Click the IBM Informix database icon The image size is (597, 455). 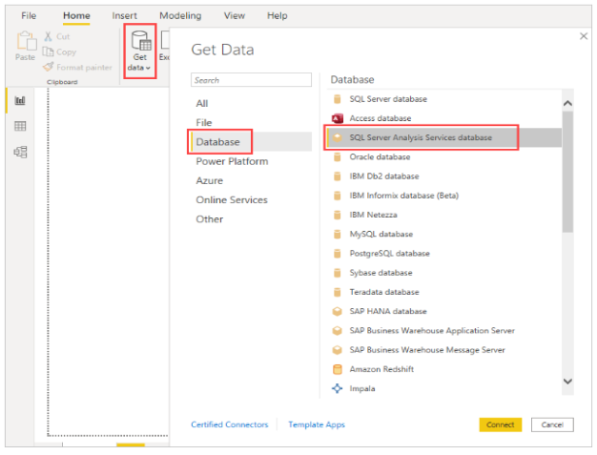337,196
